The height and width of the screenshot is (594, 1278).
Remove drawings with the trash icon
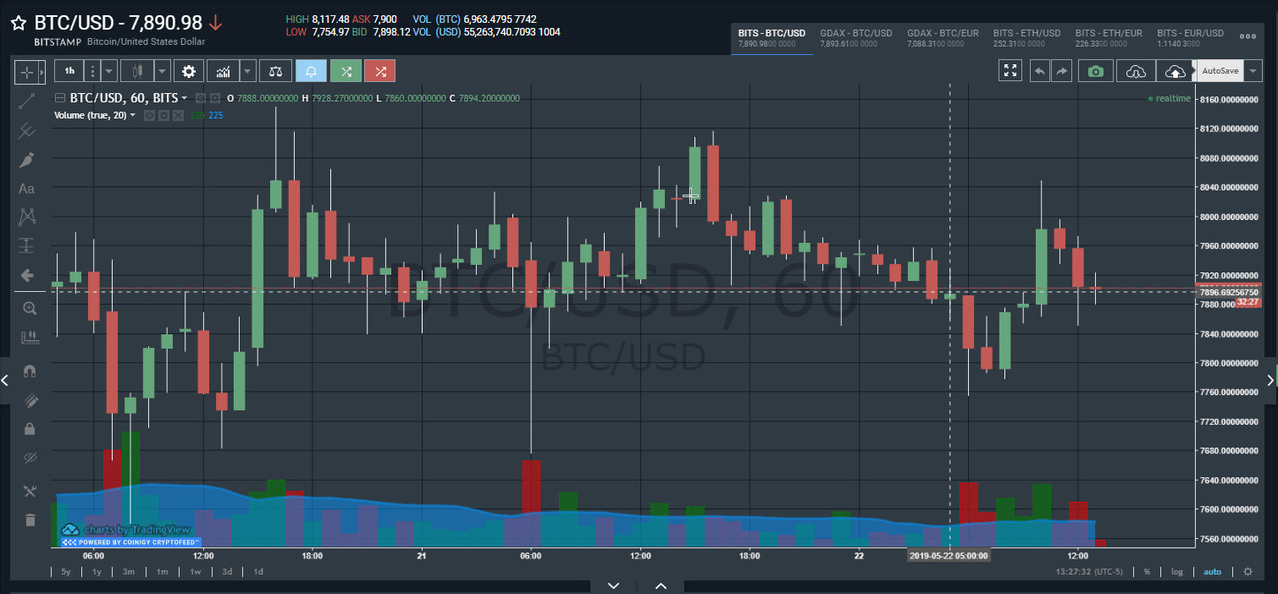tap(30, 520)
